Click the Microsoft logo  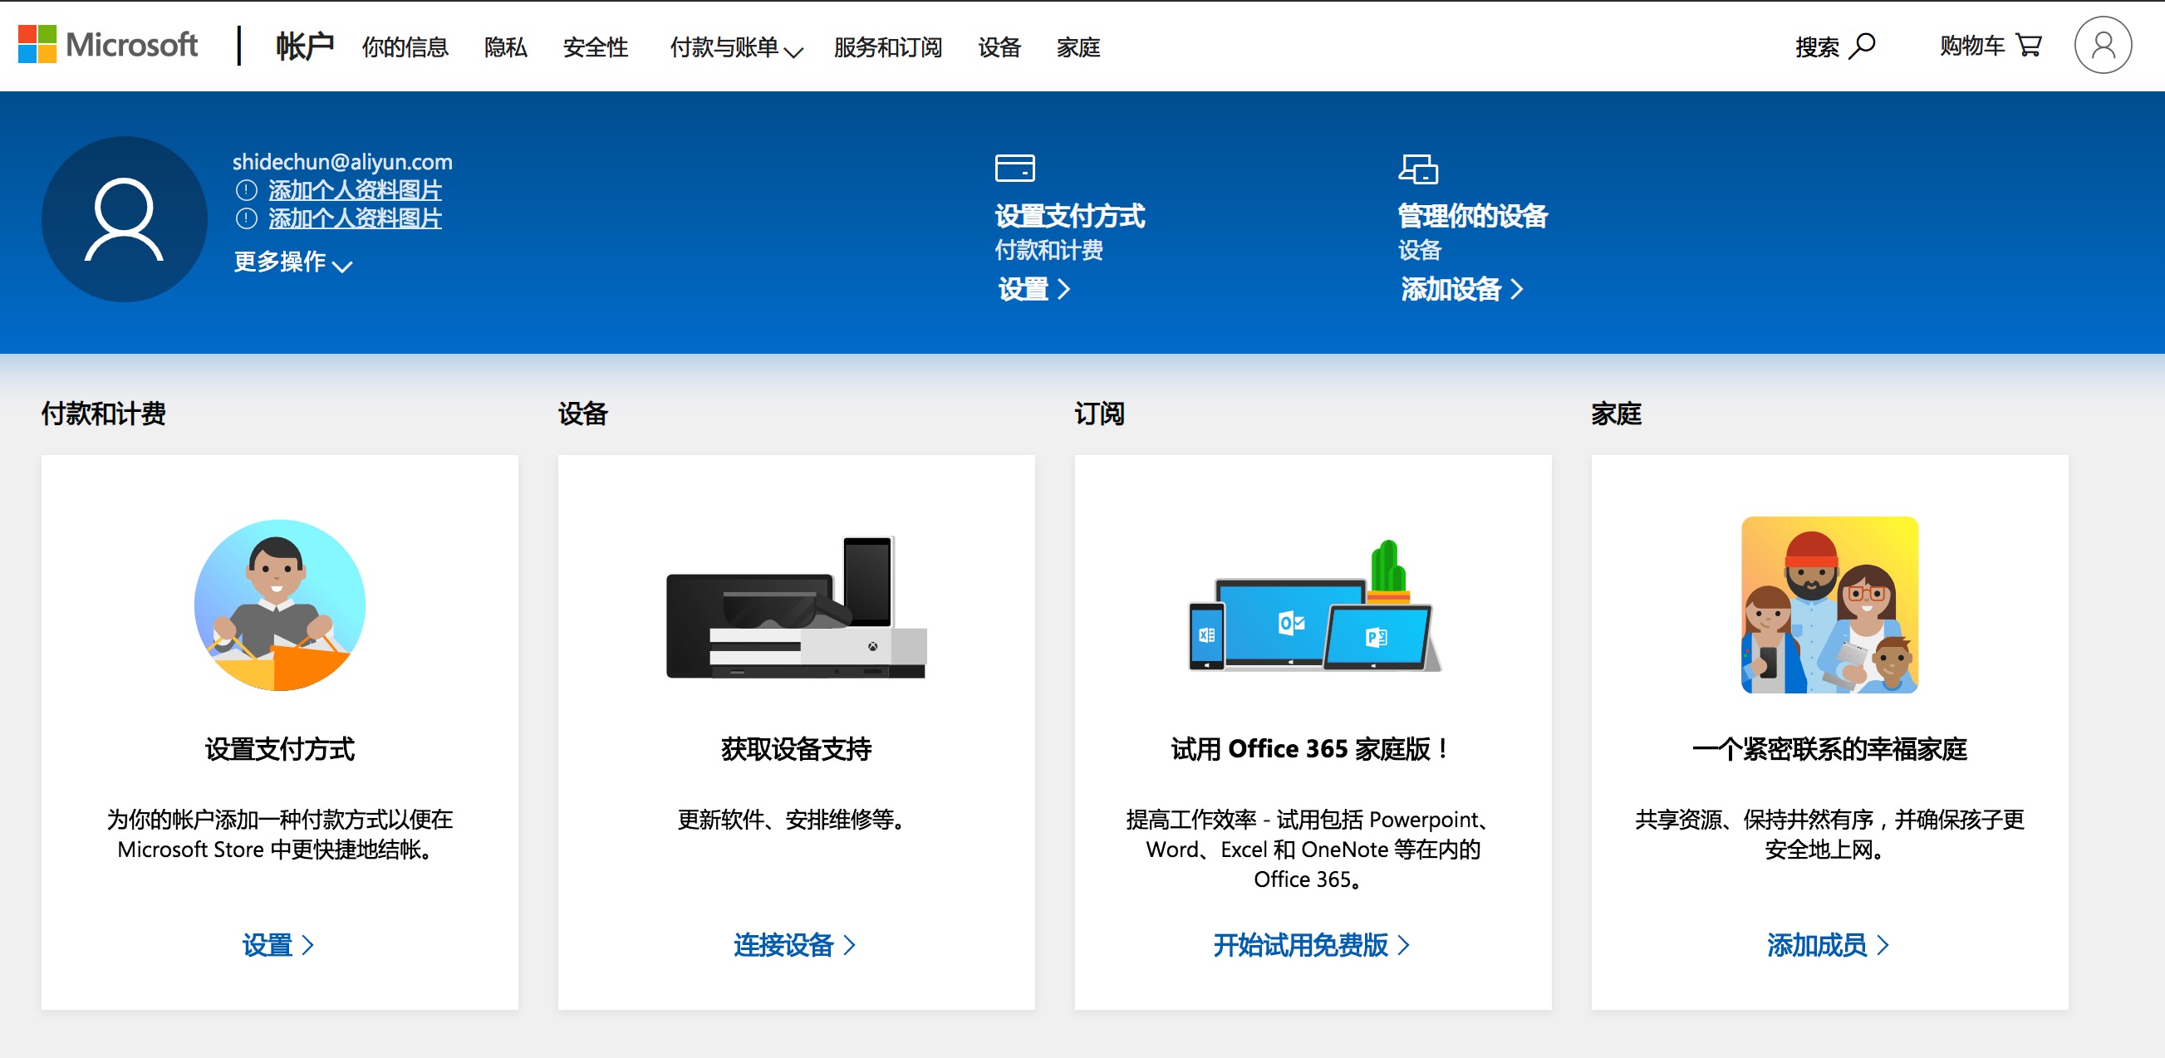[x=107, y=45]
